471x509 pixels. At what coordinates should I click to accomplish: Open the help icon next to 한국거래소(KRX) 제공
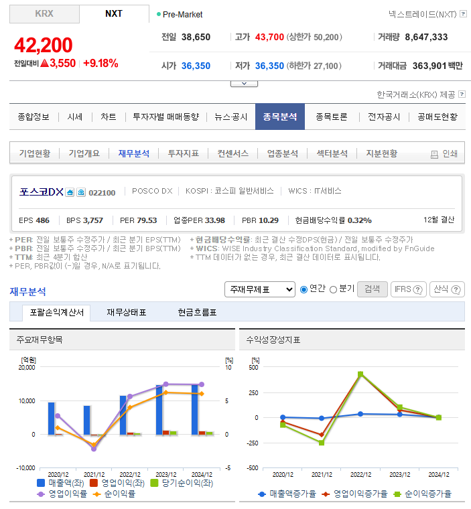[462, 94]
